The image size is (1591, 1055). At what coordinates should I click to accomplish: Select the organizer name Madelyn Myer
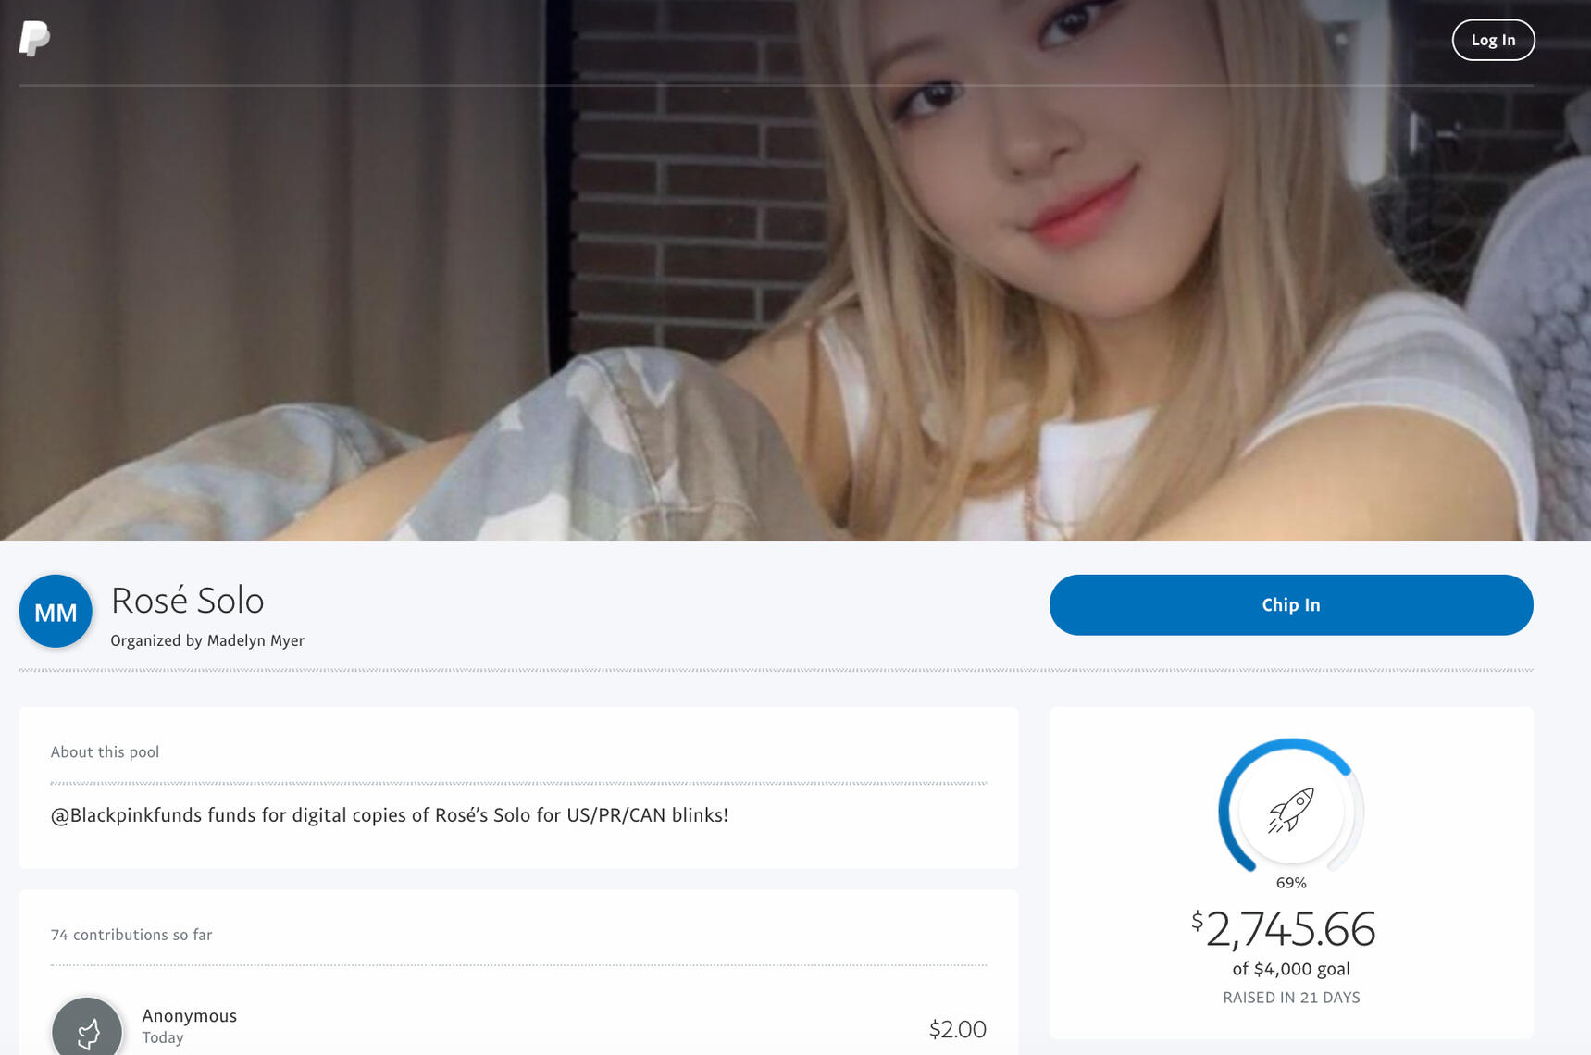coord(255,640)
